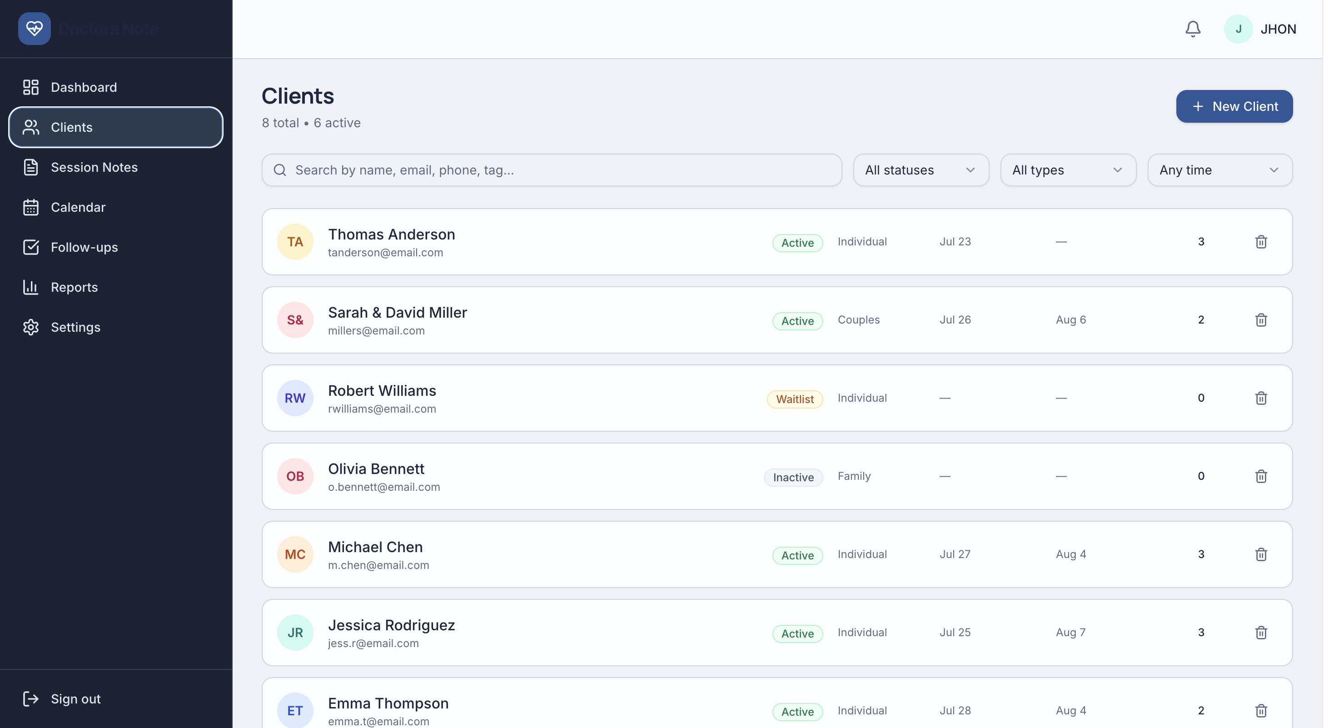Click the MC avatar for Michael Chen
1324x728 pixels.
click(x=295, y=554)
